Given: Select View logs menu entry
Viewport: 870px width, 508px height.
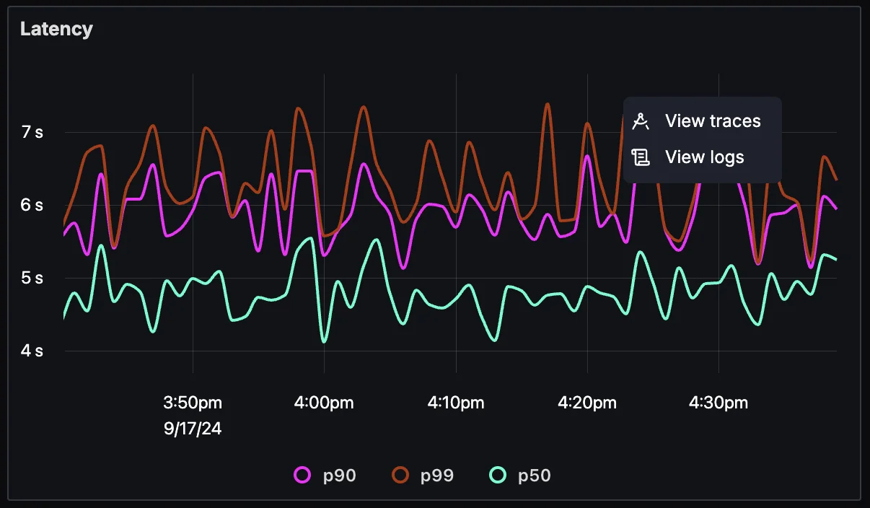Looking at the screenshot, I should pyautogui.click(x=702, y=157).
